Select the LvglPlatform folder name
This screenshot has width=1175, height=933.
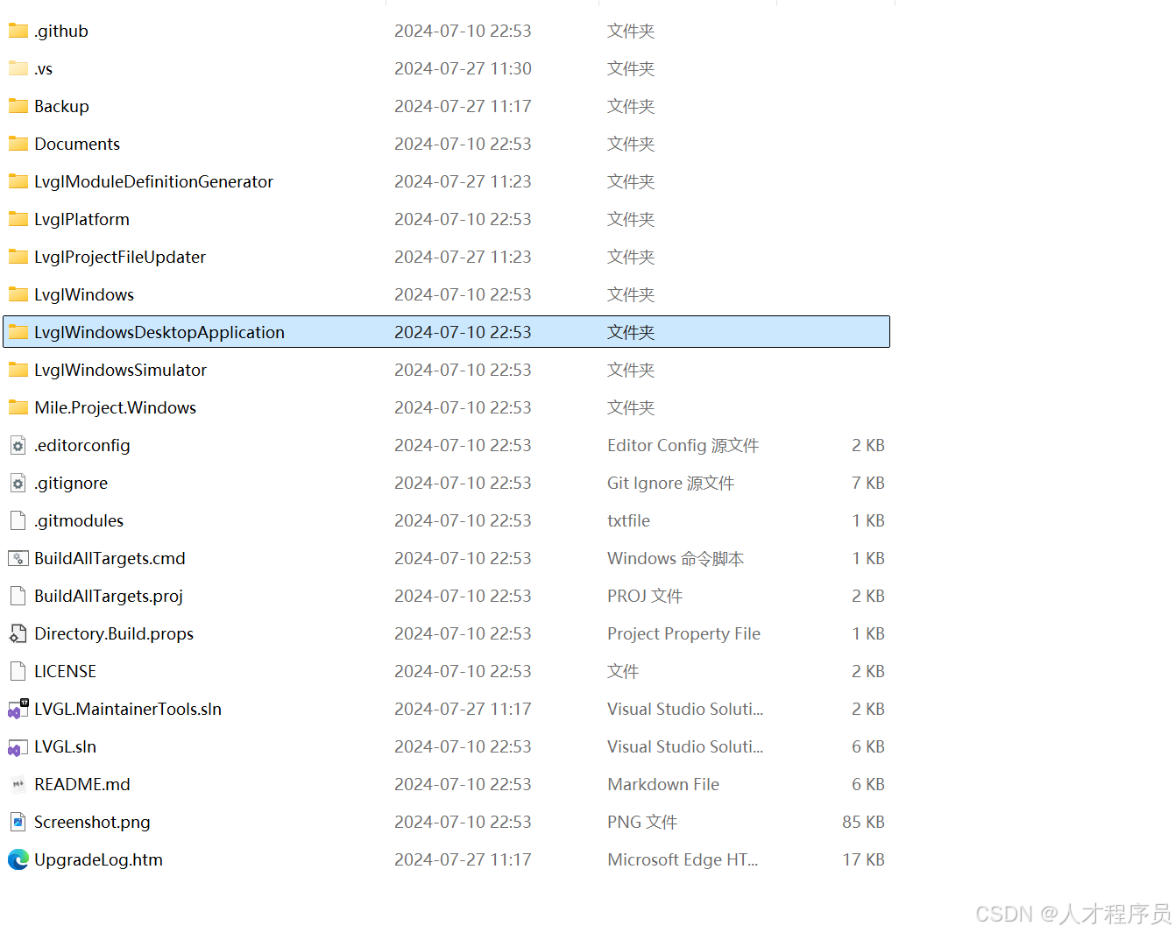(x=81, y=219)
